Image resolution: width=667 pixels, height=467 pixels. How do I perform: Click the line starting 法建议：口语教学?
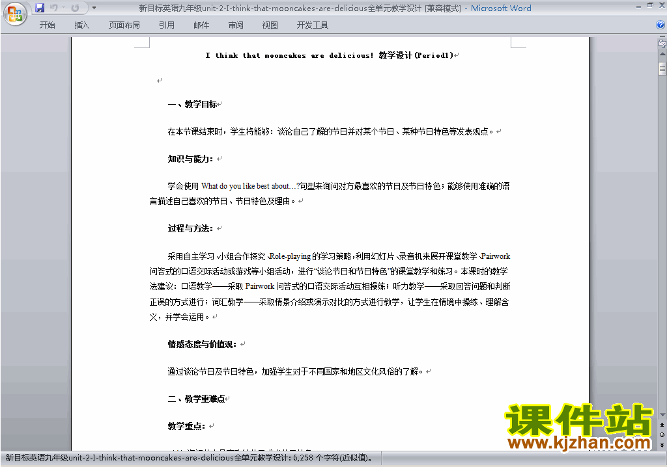[x=330, y=286]
